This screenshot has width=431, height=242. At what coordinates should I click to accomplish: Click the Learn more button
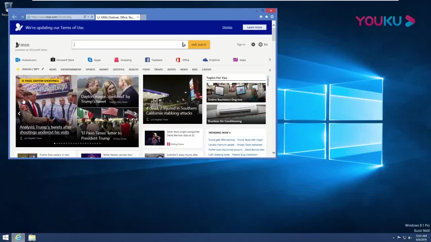click(255, 27)
